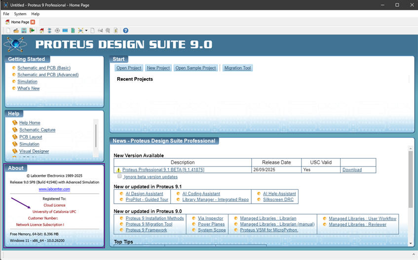
Task: Open System Scope link
Action: (x=212, y=230)
